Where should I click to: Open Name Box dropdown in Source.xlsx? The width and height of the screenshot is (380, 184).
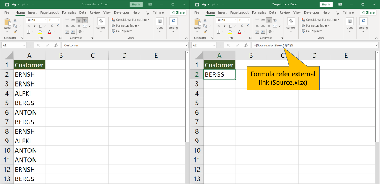[24, 45]
